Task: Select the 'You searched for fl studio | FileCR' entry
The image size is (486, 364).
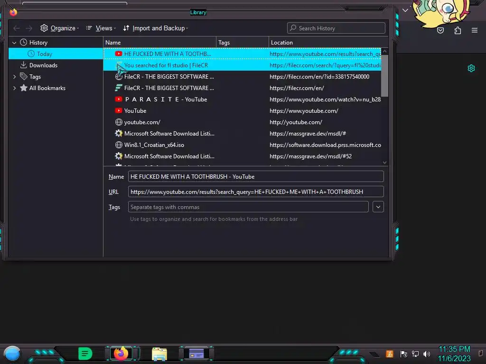Action: tap(242, 65)
